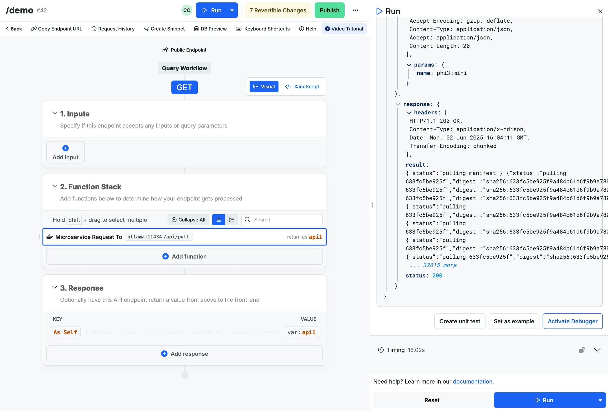Click the Publish button
Image resolution: width=608 pixels, height=411 pixels.
(x=329, y=10)
